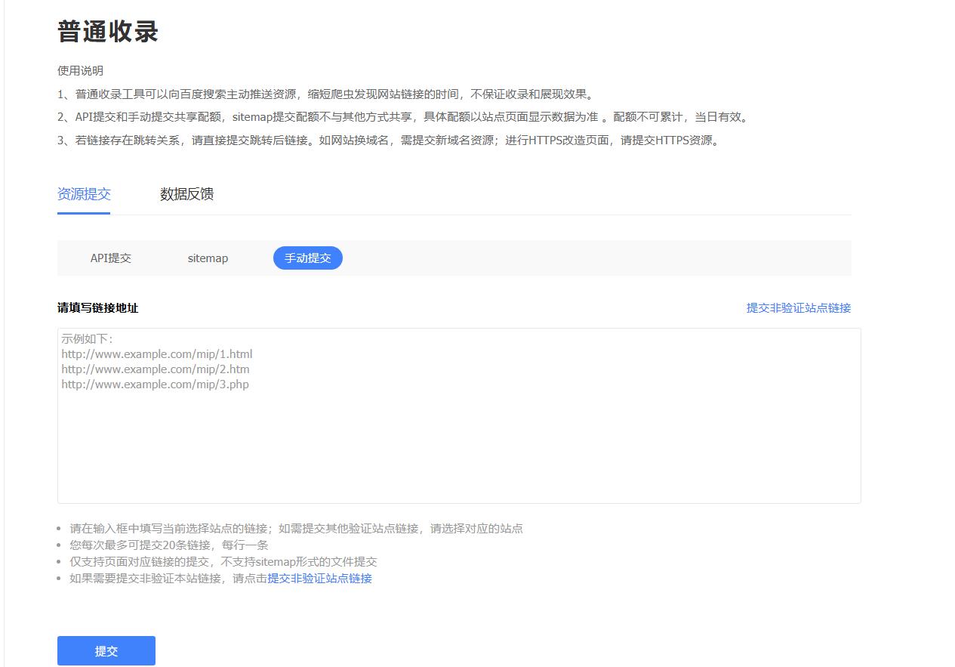This screenshot has width=955, height=667.
Task: Click usage note 2 about API提交和手动提交共享配额
Action: 403,117
